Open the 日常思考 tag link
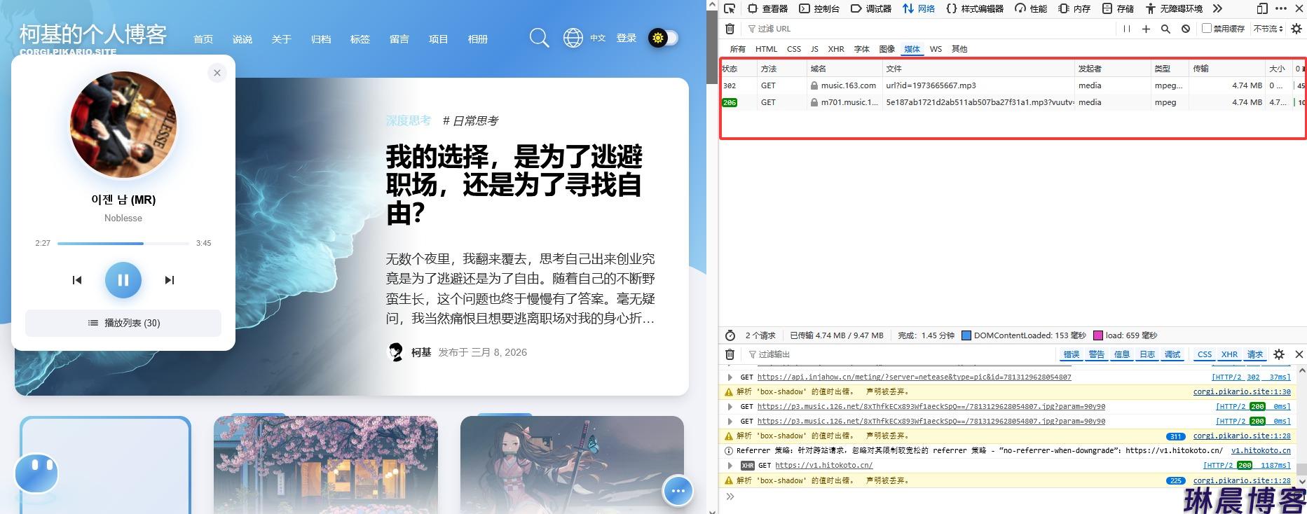The height and width of the screenshot is (514, 1307). [470, 120]
